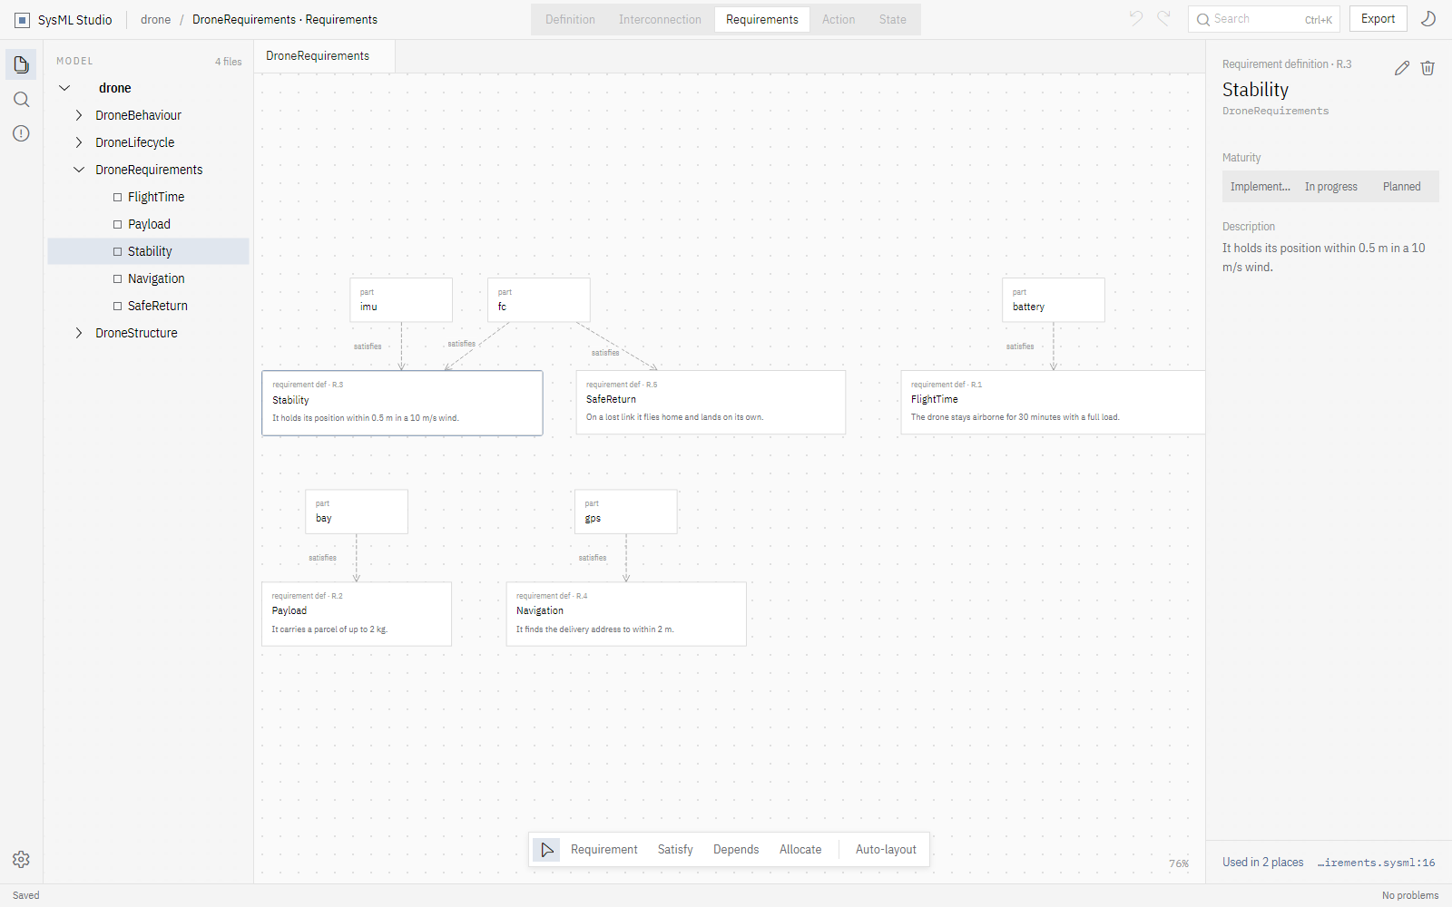Switch to the Action view tab
This screenshot has width=1452, height=907.
click(x=839, y=19)
